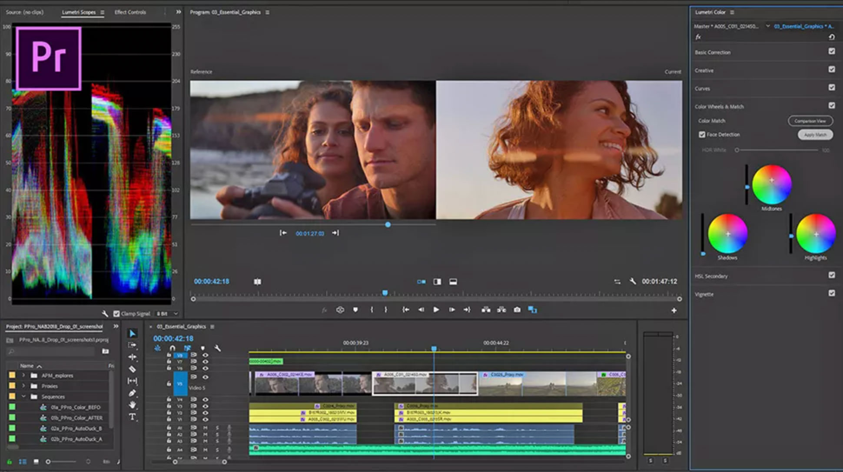This screenshot has height=472, width=843.
Task: Go to Out point
Action: 467,309
